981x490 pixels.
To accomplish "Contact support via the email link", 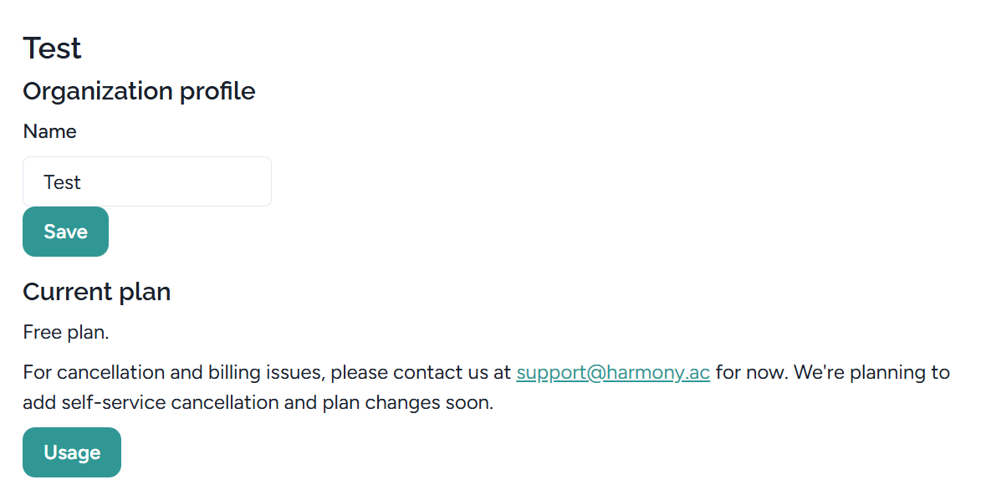I will 613,372.
